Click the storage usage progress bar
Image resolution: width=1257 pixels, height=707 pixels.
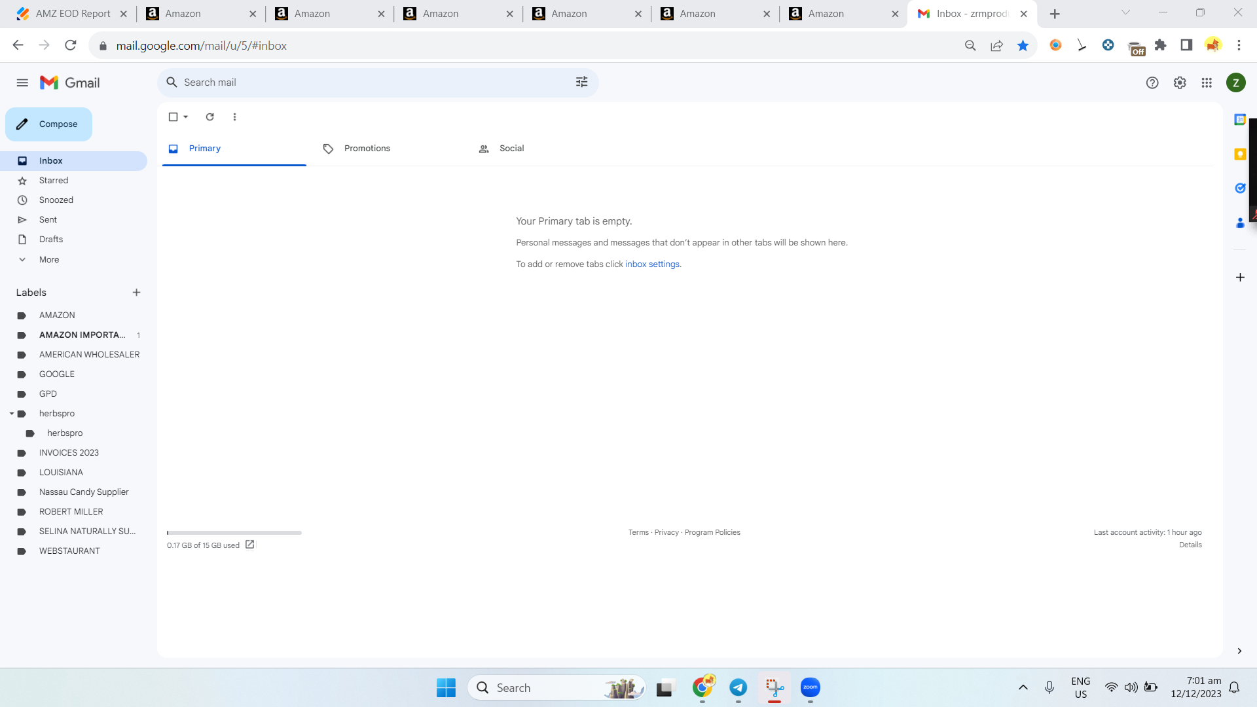pos(234,533)
